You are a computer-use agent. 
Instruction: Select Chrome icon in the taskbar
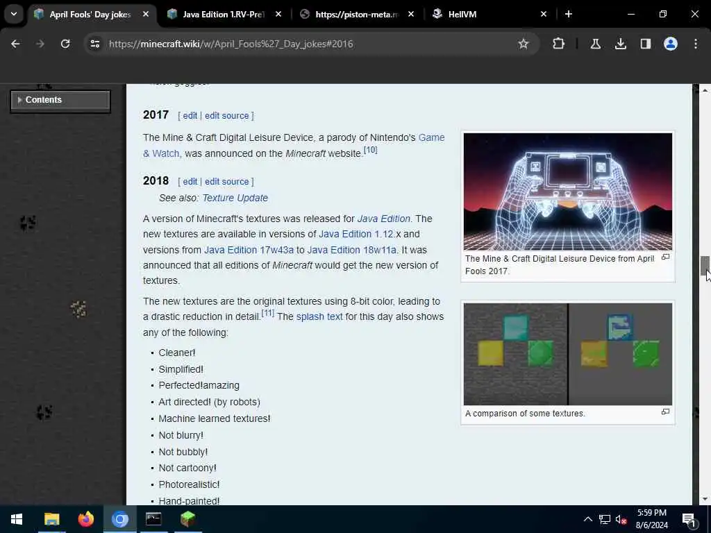tap(119, 519)
